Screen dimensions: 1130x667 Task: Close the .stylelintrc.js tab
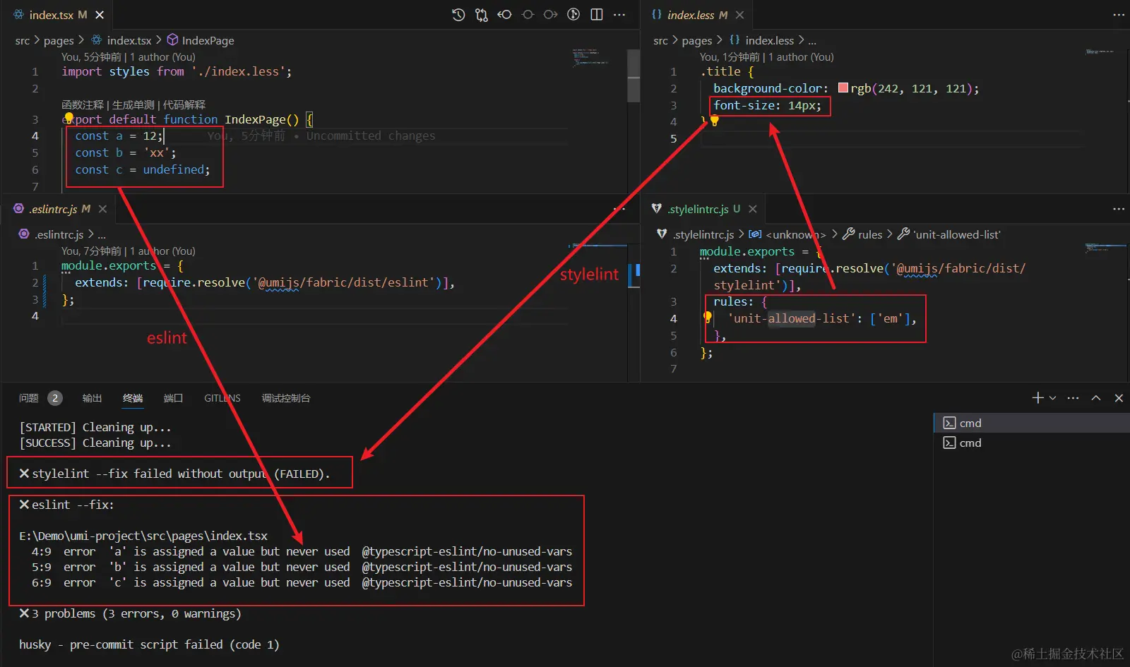[x=753, y=209]
